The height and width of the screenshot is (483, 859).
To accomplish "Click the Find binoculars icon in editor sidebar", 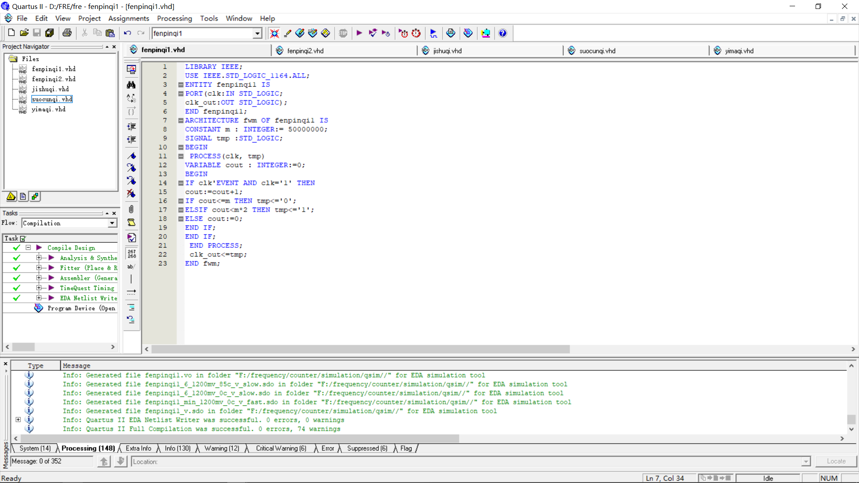I will point(131,85).
